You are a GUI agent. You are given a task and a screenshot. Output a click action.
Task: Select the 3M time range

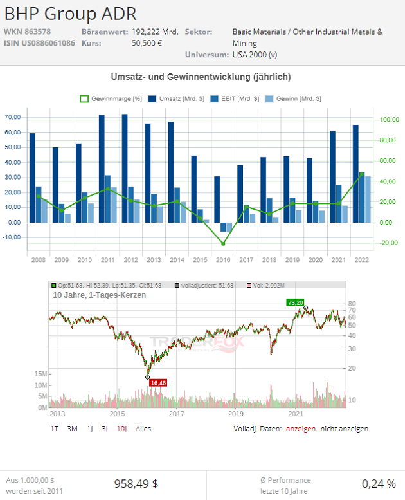[73, 429]
